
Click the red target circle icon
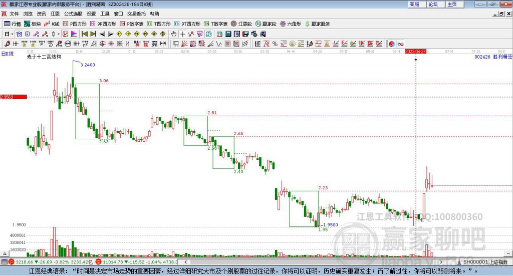(102, 44)
